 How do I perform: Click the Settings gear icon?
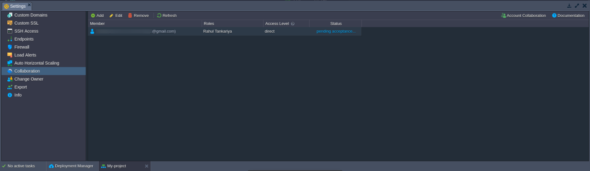pos(6,6)
